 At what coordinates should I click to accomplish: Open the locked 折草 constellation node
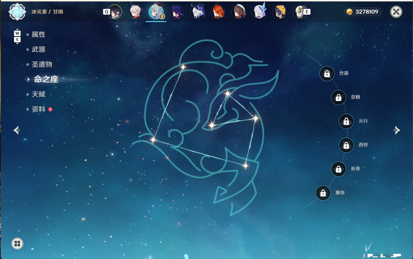pyautogui.click(x=339, y=169)
